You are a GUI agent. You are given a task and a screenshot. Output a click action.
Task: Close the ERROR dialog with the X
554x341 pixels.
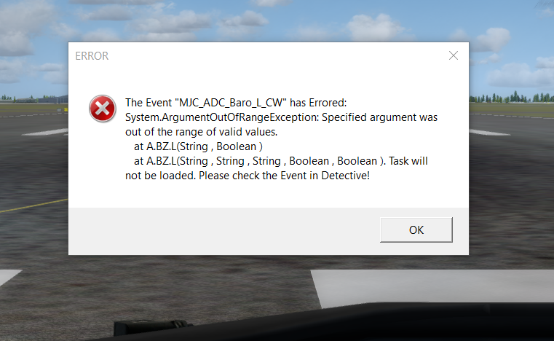click(x=454, y=55)
